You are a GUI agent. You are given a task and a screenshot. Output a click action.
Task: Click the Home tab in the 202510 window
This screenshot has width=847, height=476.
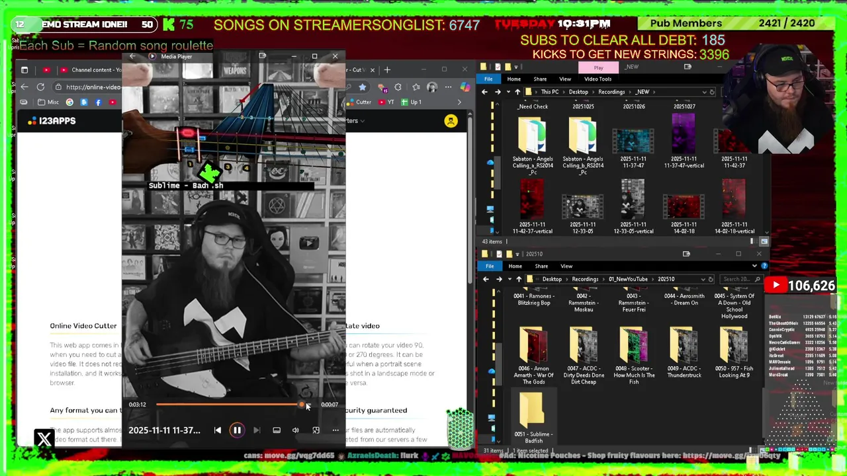click(515, 266)
